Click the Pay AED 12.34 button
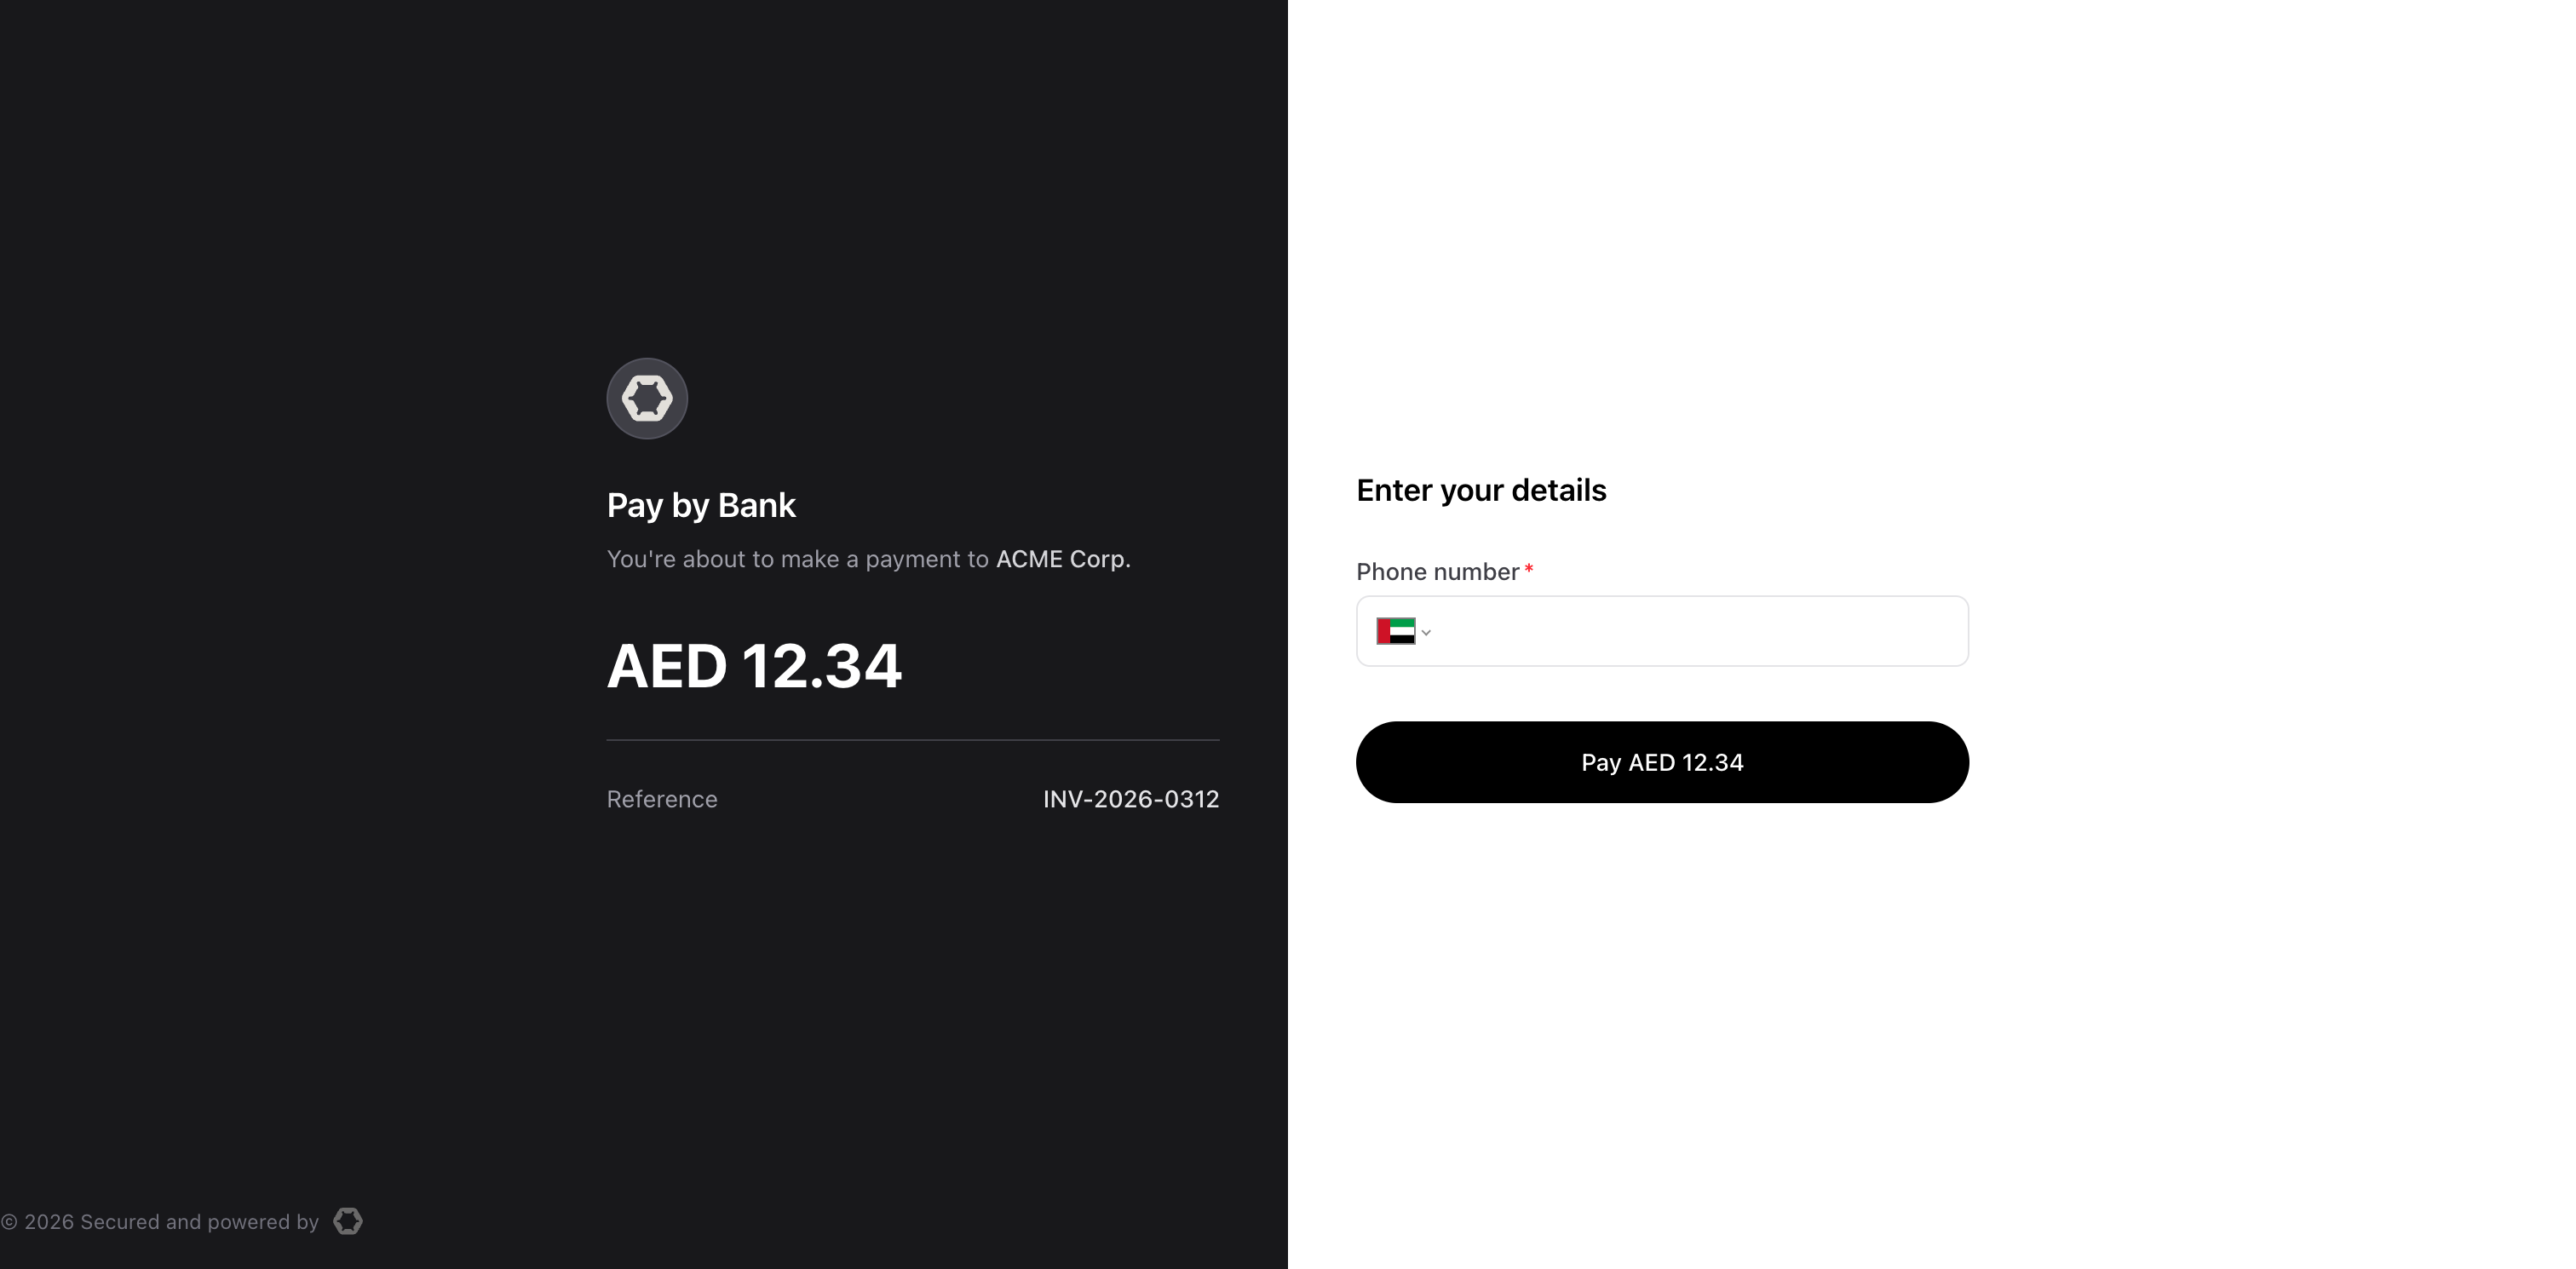Screen dimensions: 2576x1269 point(1662,762)
